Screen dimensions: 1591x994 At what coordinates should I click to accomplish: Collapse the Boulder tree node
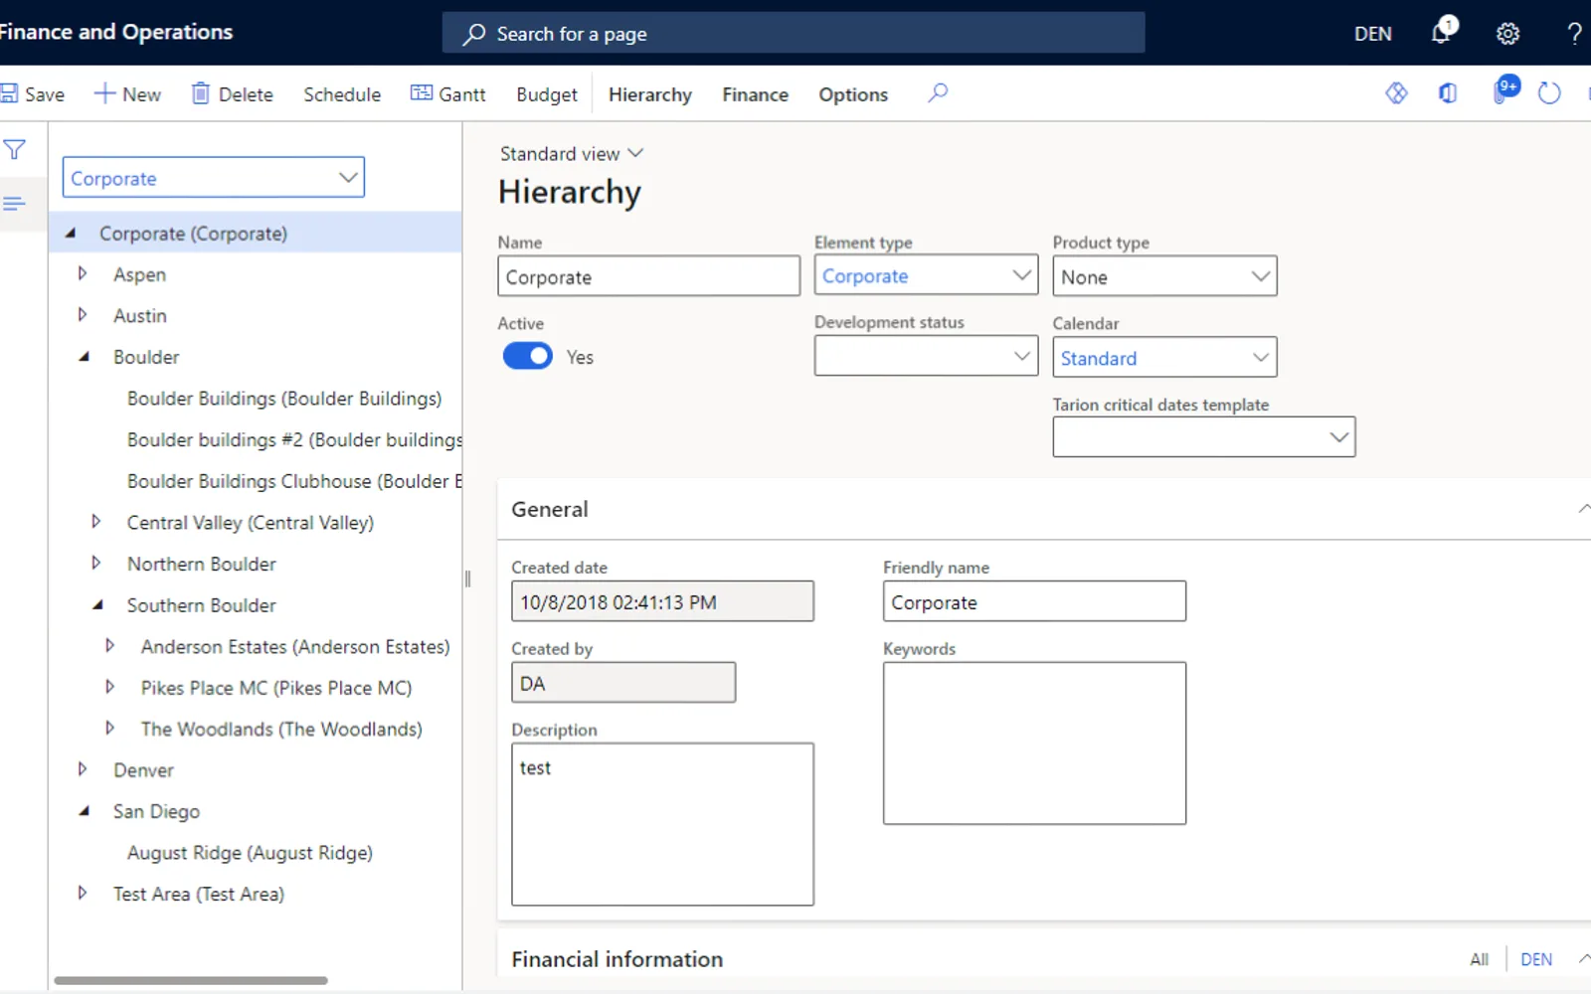pos(84,357)
